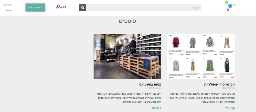Click the Orders Items logo
The height and width of the screenshot is (112, 256).
230,7
